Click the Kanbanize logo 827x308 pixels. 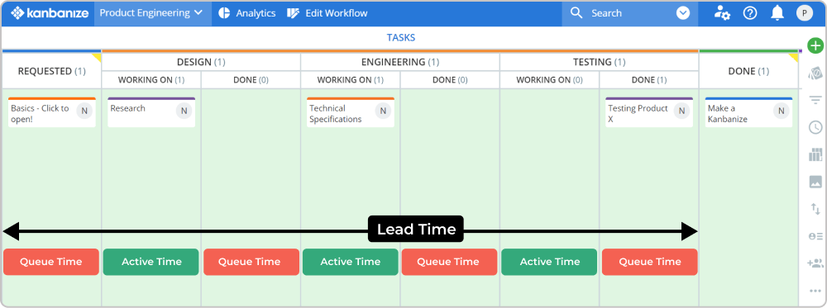click(x=50, y=13)
